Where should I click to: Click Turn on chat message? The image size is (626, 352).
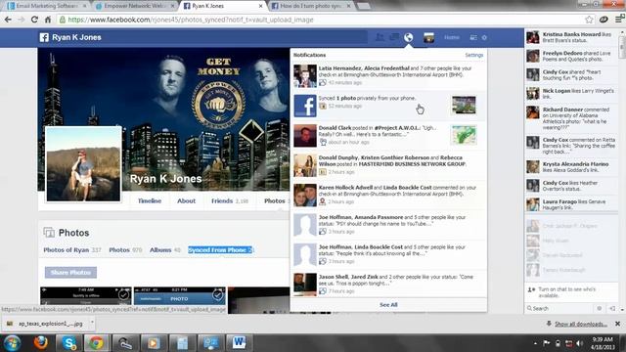click(x=566, y=292)
